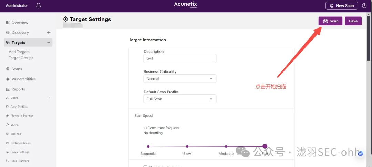Click the Users person icon
372x167 pixels.
[7, 98]
